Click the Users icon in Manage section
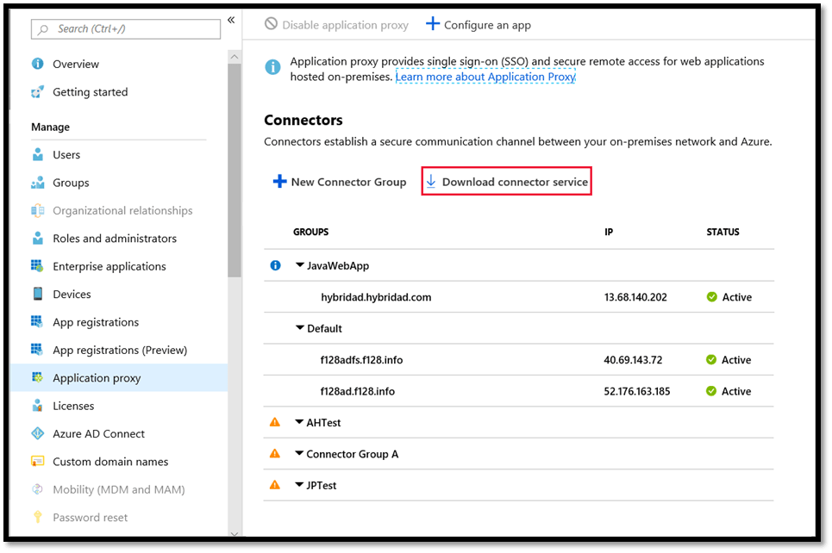Image resolution: width=832 pixels, height=553 pixels. point(38,154)
